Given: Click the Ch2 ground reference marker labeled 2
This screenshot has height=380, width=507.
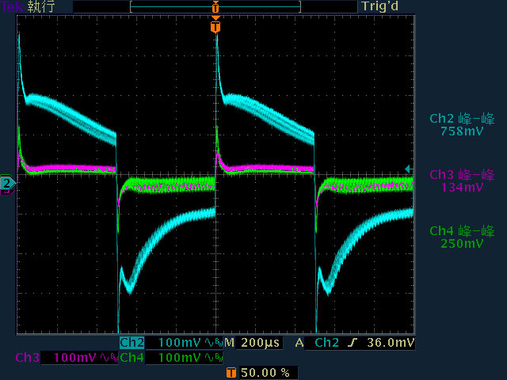Looking at the screenshot, I should pyautogui.click(x=7, y=184).
